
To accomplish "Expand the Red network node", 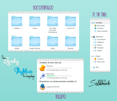I will pyautogui.click(x=92, y=67).
